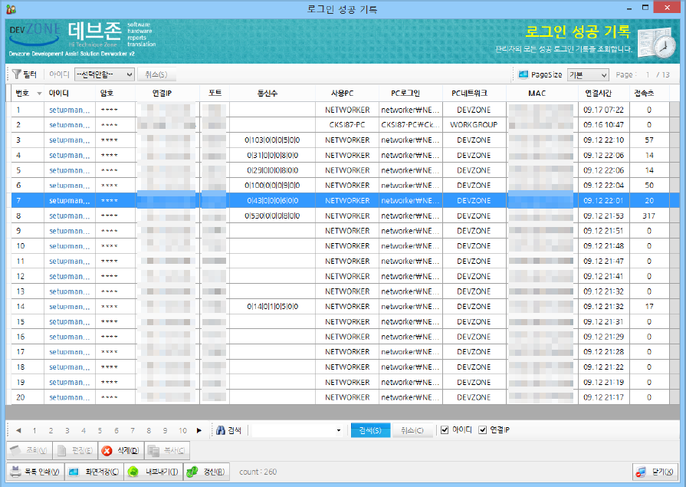686x487 pixels.
Task: Open page 1 in pagination
Action: click(34, 430)
